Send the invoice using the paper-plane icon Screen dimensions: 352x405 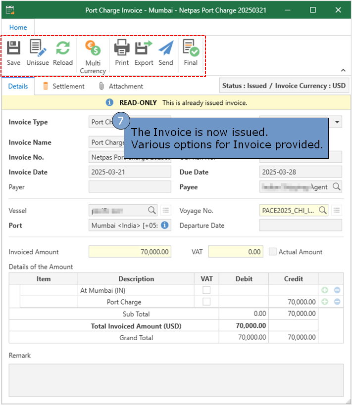(x=166, y=53)
